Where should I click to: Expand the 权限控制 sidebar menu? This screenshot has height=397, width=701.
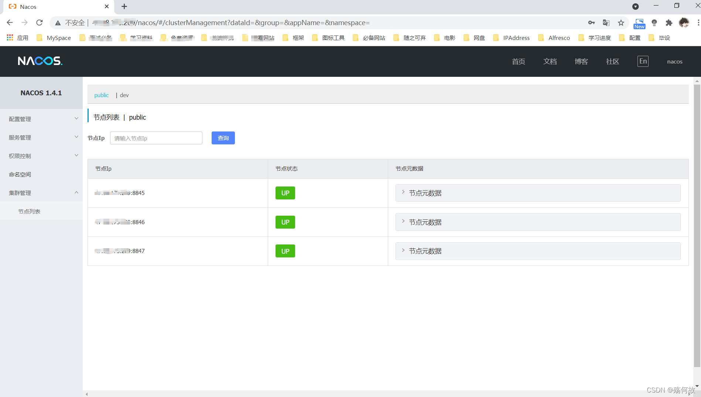pos(41,156)
